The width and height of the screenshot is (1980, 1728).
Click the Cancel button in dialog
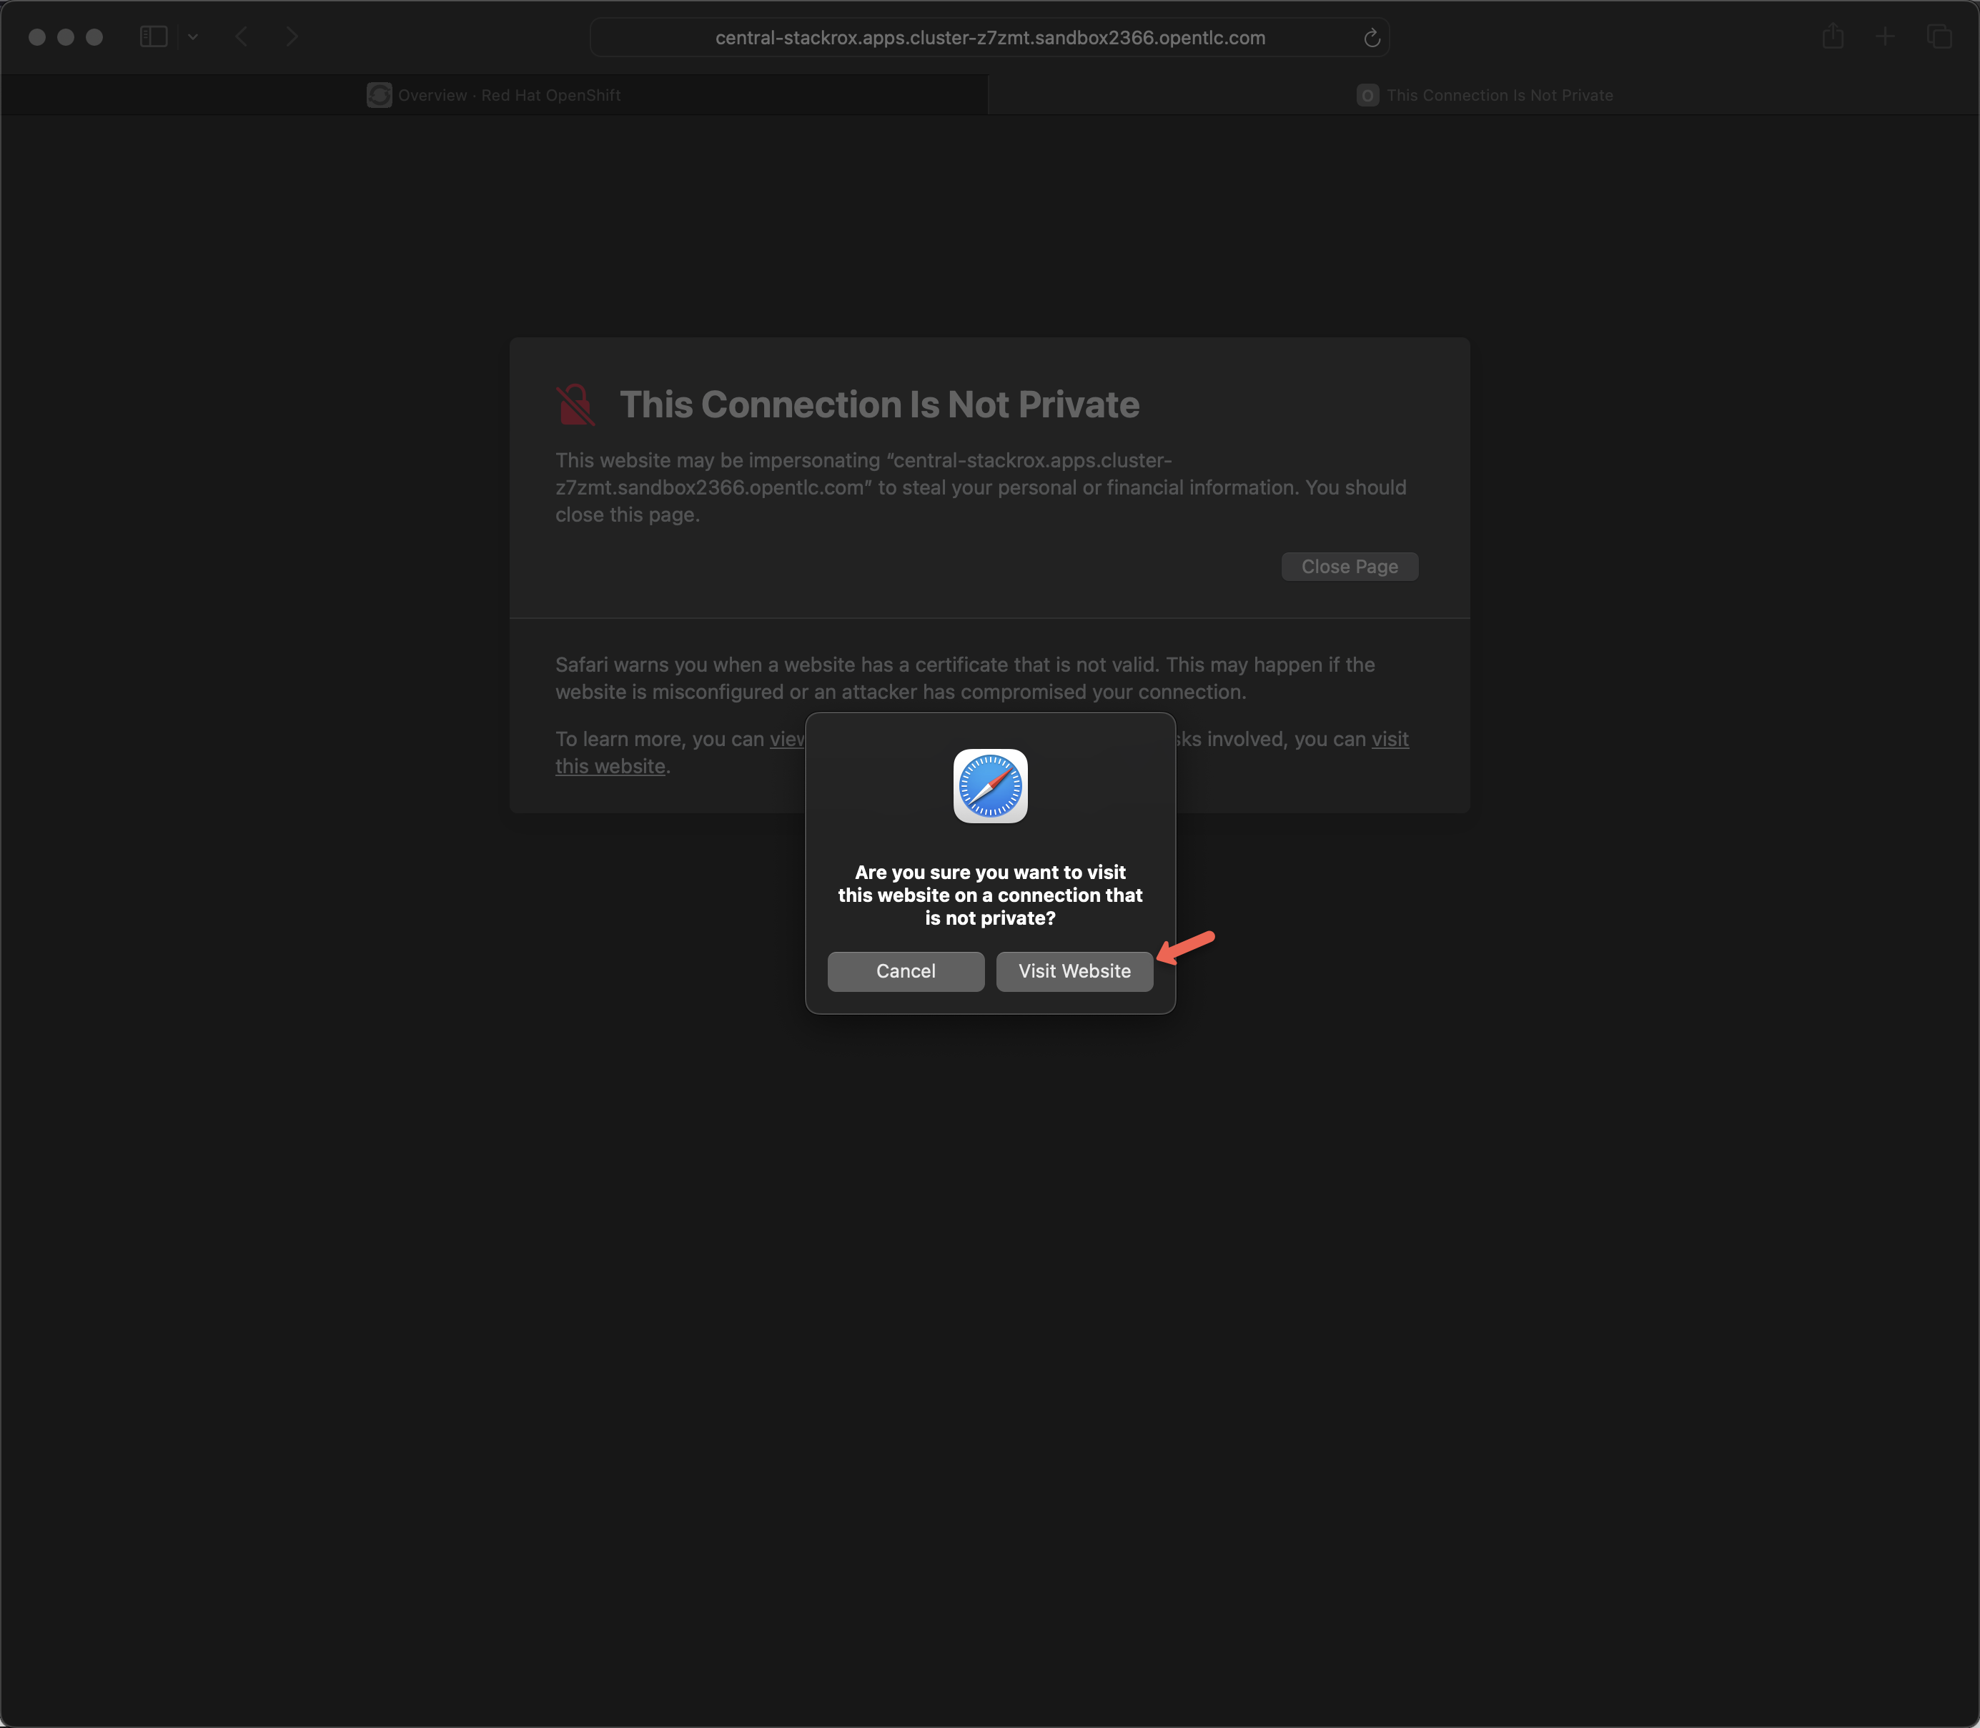point(905,971)
